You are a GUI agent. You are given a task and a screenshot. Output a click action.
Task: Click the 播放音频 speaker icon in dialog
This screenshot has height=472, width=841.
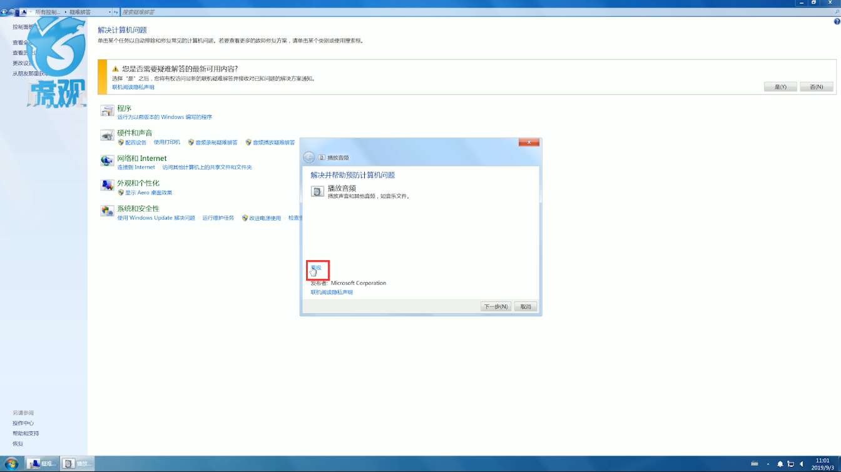tap(317, 191)
